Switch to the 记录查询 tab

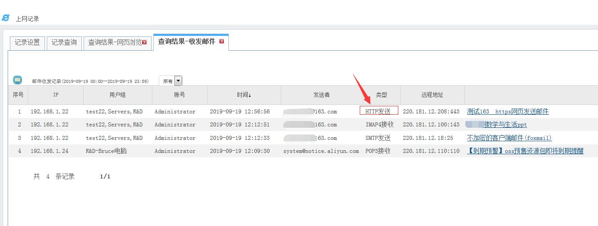tap(64, 43)
